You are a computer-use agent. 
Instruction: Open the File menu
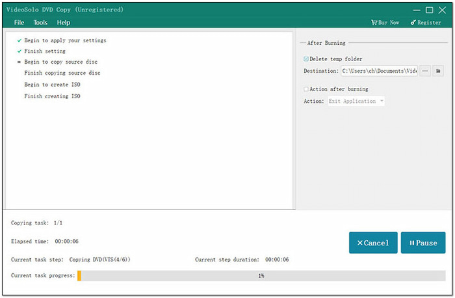point(19,23)
